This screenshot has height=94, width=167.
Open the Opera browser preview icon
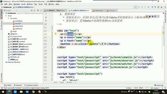pyautogui.click(x=155, y=16)
